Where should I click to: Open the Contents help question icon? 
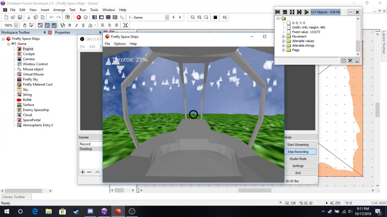point(67,17)
